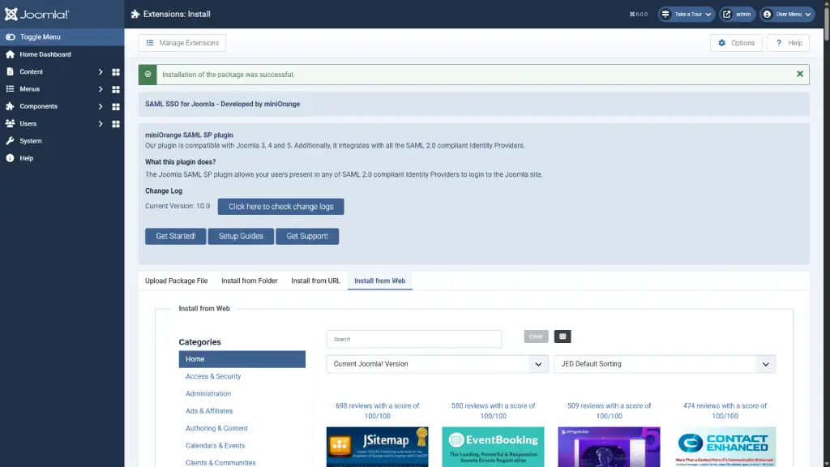Click the Get Started! button
Viewport: 830px width, 467px height.
175,236
